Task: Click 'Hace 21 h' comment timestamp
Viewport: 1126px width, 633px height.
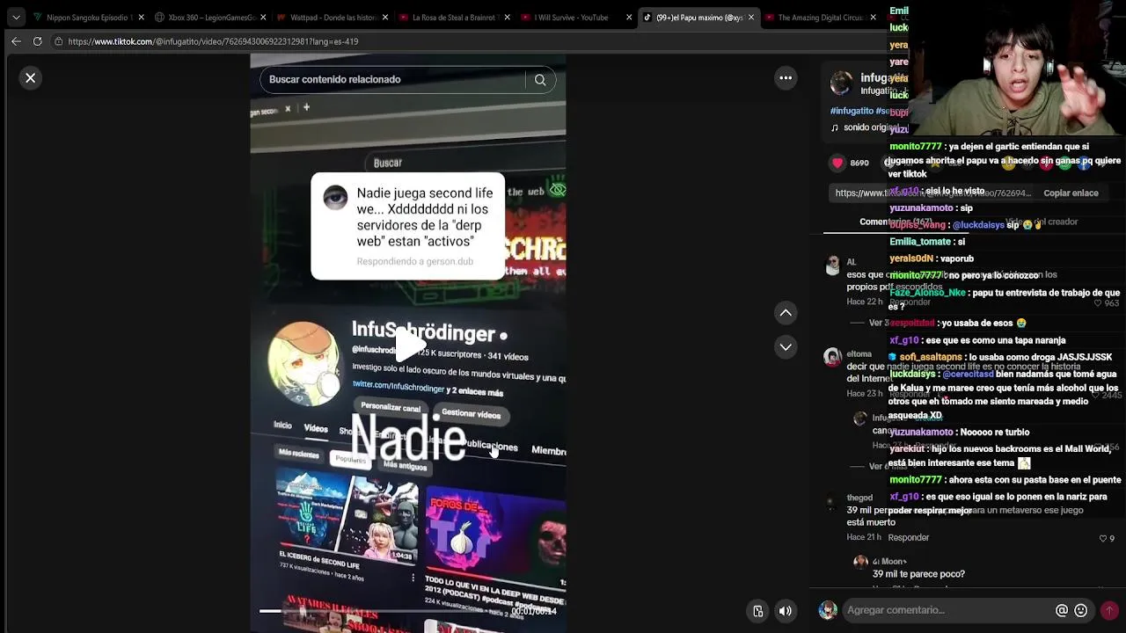Action: tap(864, 538)
